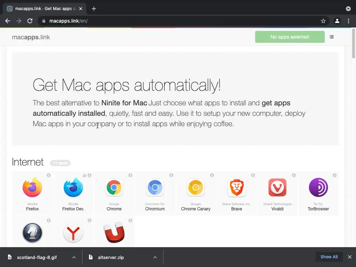Viewport: 356px width, 267px height.
Task: Click the address bar URL field
Action: pos(181,21)
